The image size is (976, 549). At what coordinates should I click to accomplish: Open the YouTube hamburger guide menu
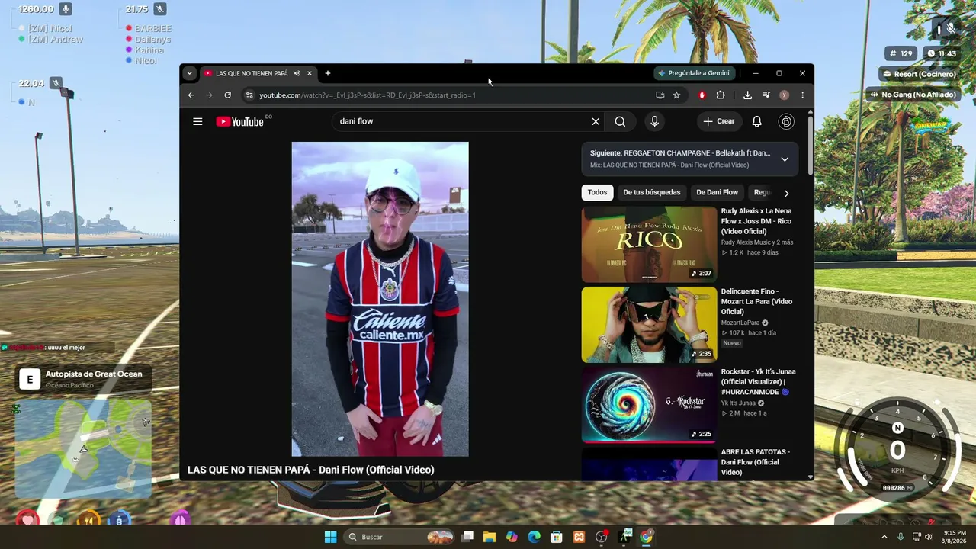pyautogui.click(x=197, y=121)
